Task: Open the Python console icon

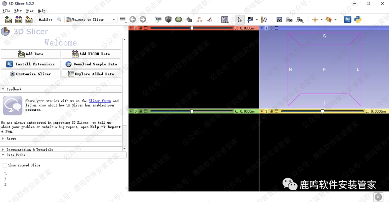Action: [x=358, y=20]
